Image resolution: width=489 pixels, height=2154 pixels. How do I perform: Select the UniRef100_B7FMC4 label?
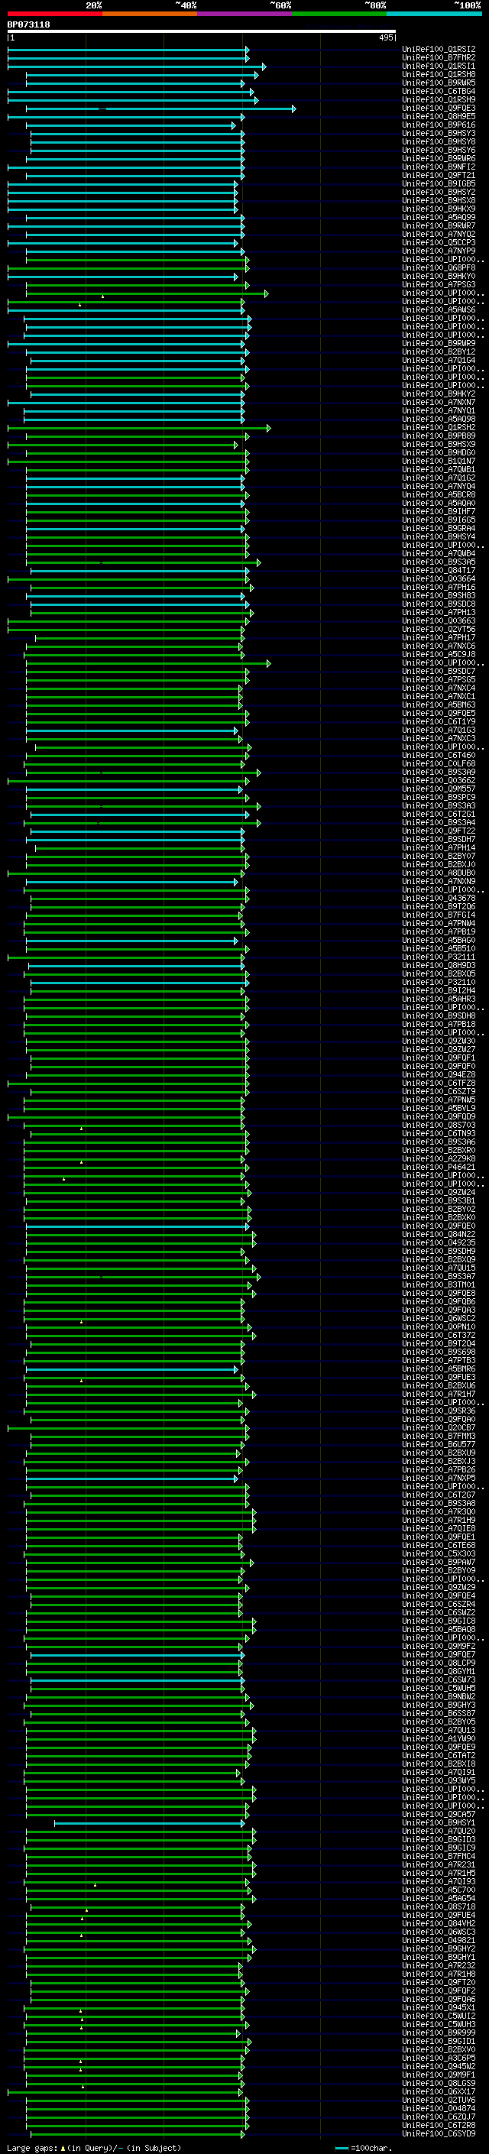tap(439, 1856)
